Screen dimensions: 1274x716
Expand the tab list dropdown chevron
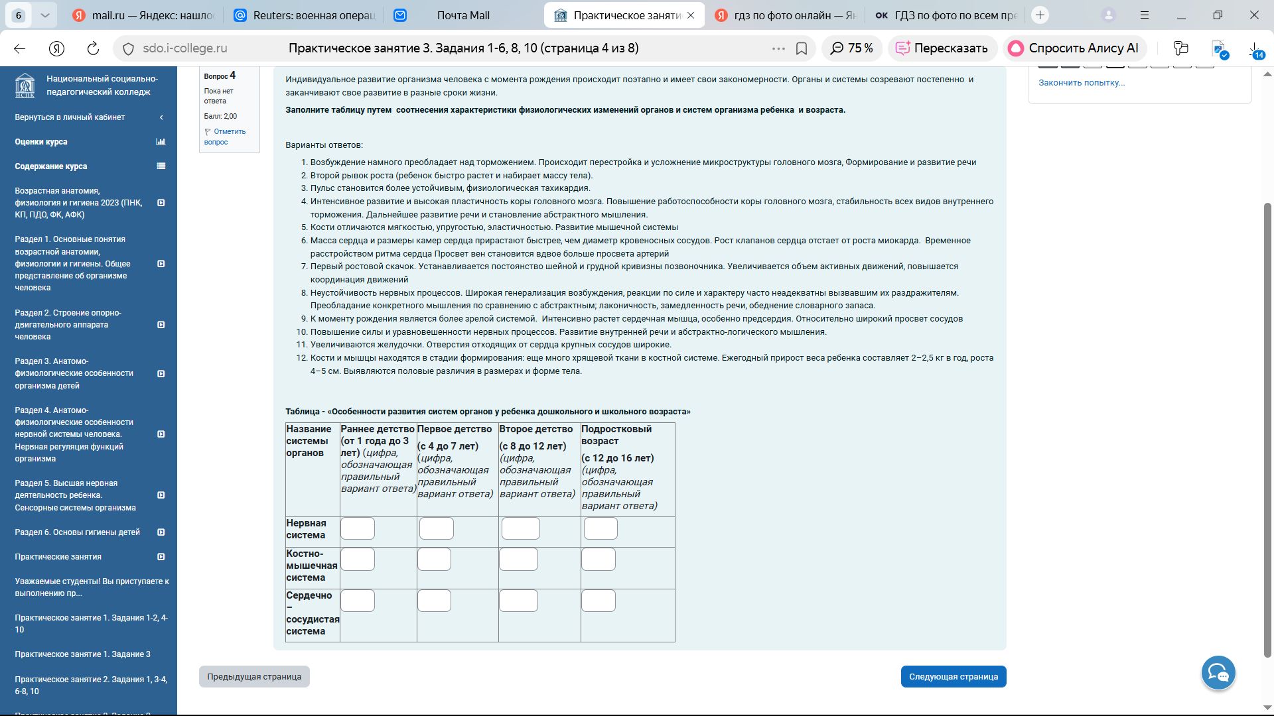tap(44, 15)
